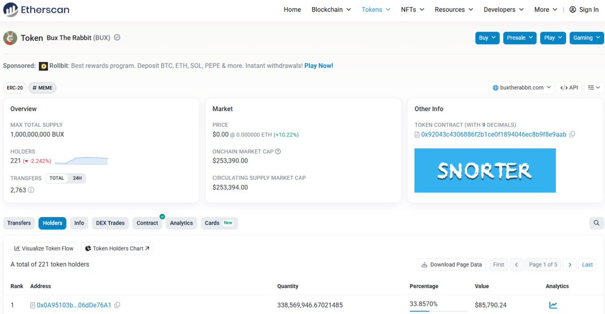605x314 pixels.
Task: Click the # MEME tag
Action: tap(42, 88)
